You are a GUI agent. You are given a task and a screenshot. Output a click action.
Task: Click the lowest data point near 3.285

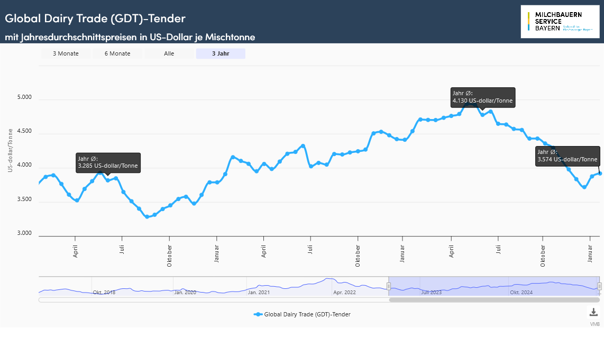[147, 216]
